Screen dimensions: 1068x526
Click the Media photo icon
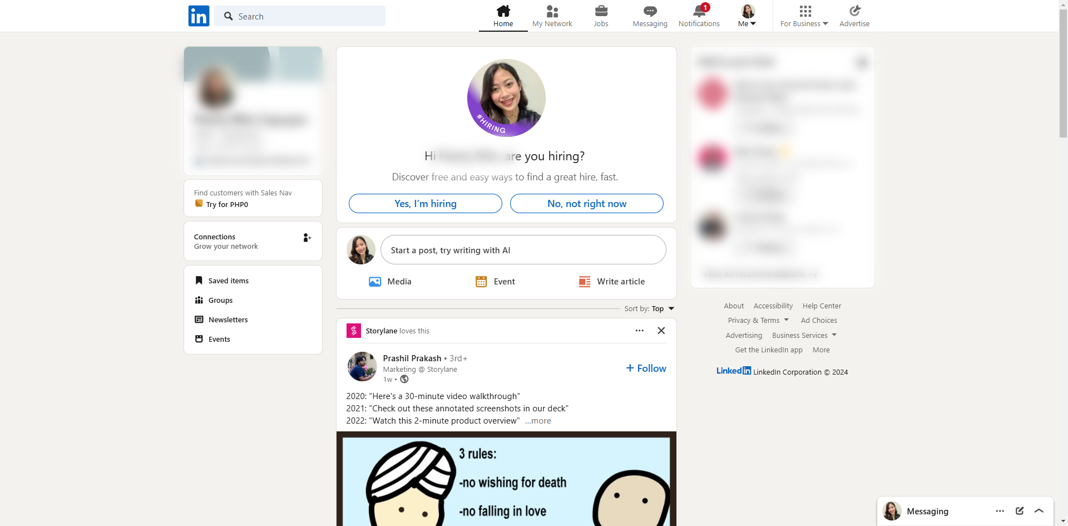[x=375, y=282]
